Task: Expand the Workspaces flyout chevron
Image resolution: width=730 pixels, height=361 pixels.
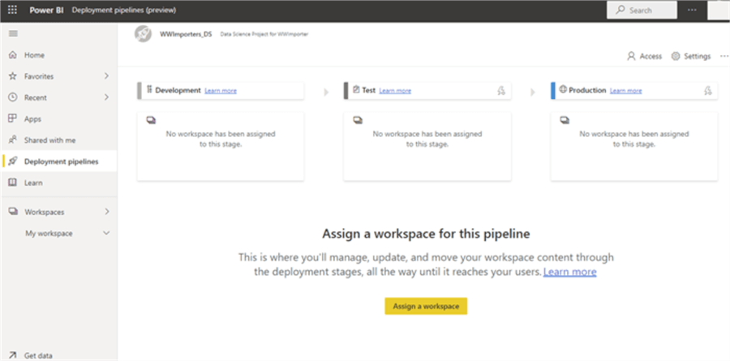Action: click(107, 212)
